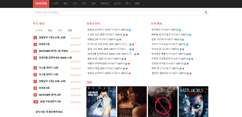The width and height of the screenshot is (242, 117).
Task: Open ranked item 검법남녀 시즌2 21회, 22회
Action: pos(52,37)
